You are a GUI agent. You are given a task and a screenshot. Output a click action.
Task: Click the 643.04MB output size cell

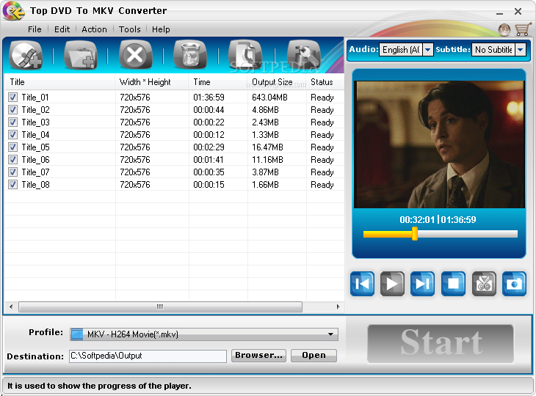(269, 98)
